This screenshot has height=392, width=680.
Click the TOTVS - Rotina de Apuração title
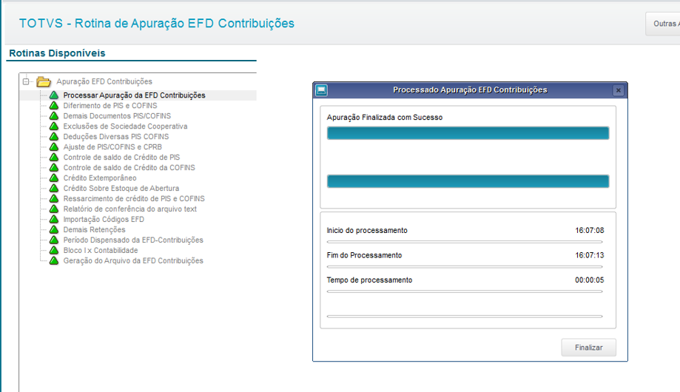[x=157, y=24]
